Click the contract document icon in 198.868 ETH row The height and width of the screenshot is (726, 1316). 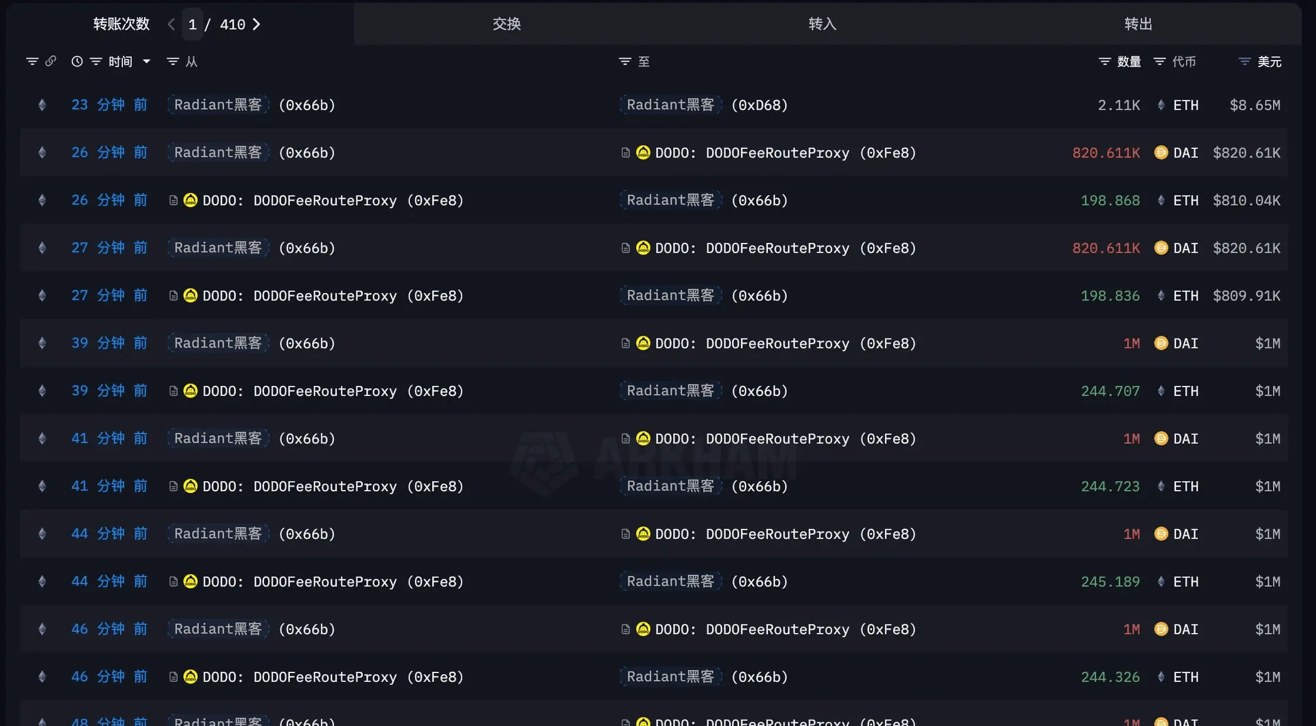(x=173, y=200)
